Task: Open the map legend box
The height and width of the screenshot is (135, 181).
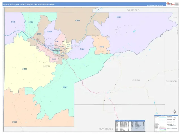Action: coord(166,123)
